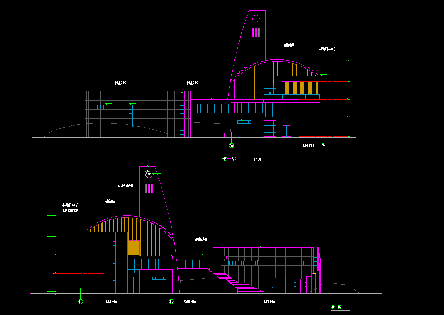Click the G axis bubble below upper elevation
Viewport: 444px width, 315px height.
[323, 145]
